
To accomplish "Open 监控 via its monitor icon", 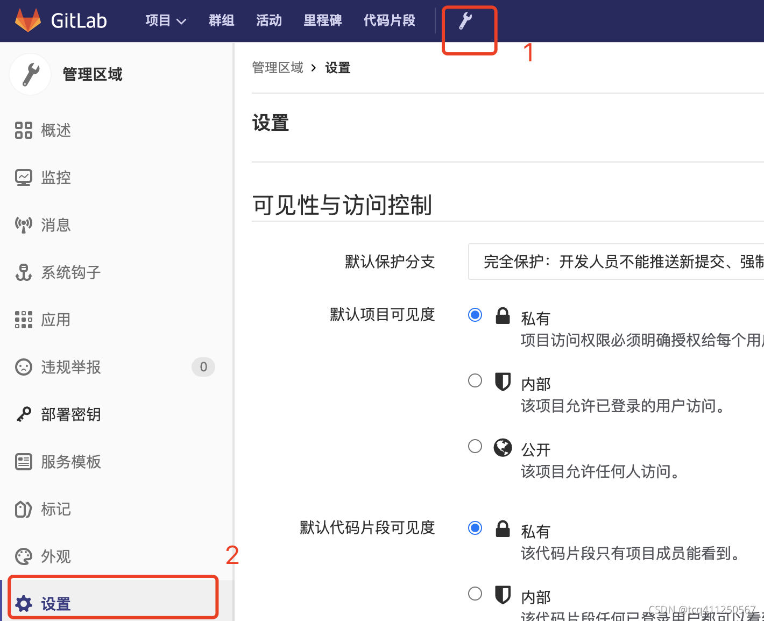I will (x=24, y=177).
